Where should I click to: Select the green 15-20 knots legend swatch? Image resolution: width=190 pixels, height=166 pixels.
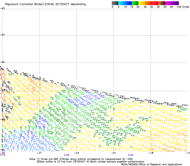point(135,3)
